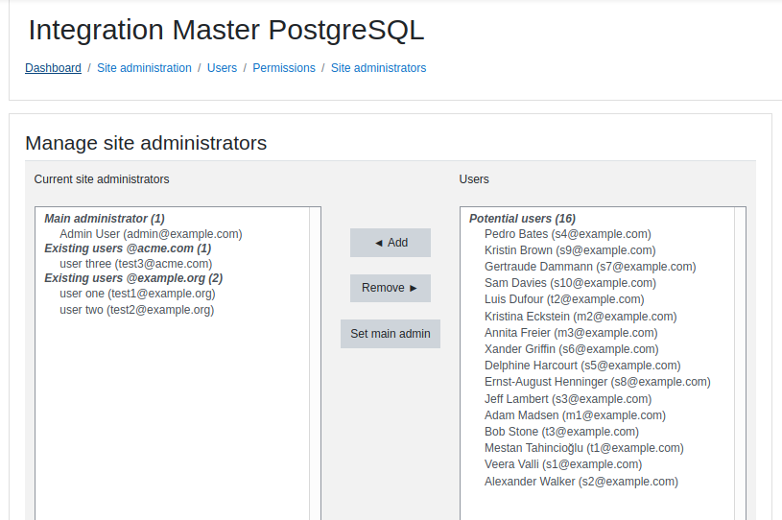Click the potential users list scrollbar
The image size is (782, 520).
coord(740,363)
